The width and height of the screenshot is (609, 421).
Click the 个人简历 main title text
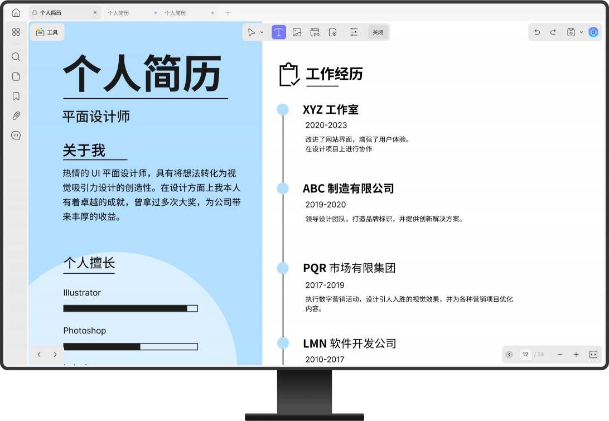[x=143, y=73]
